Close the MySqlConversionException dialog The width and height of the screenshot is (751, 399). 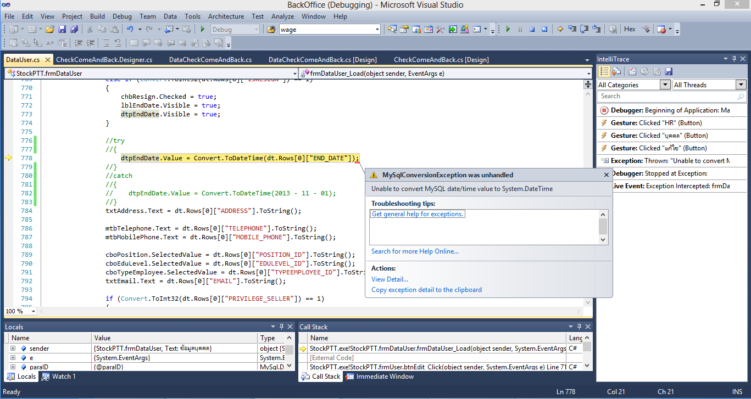tap(607, 175)
